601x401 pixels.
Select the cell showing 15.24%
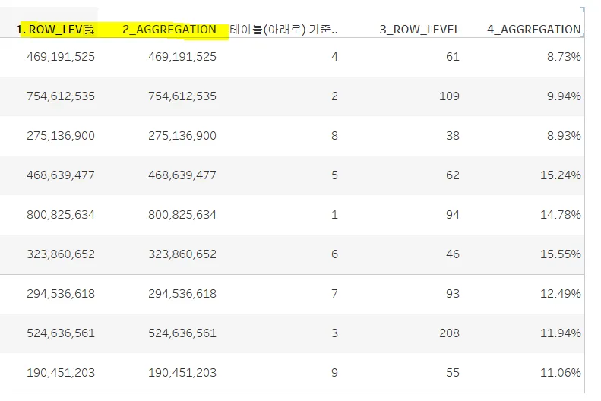coord(561,175)
